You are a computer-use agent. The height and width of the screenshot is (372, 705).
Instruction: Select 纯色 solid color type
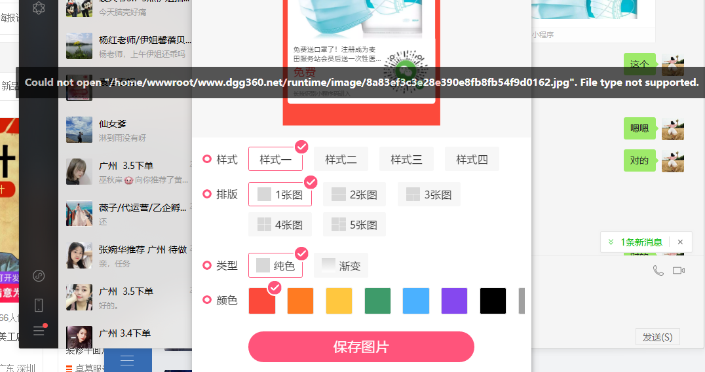pyautogui.click(x=275, y=265)
